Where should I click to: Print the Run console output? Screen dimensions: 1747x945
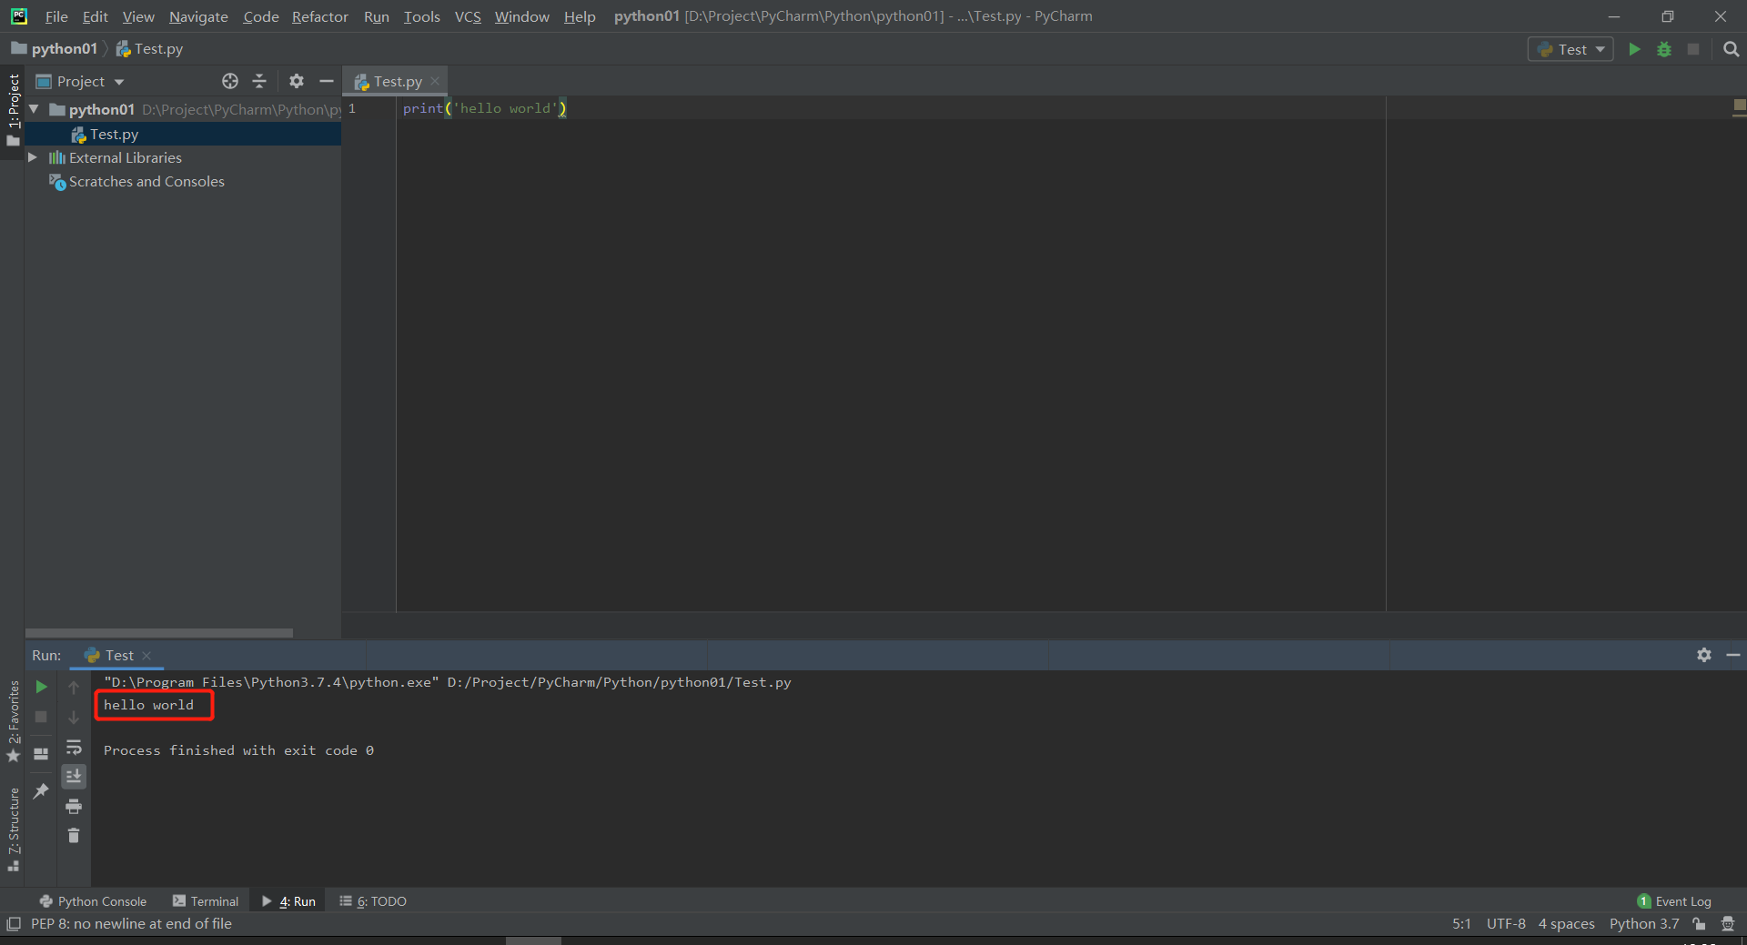click(74, 806)
